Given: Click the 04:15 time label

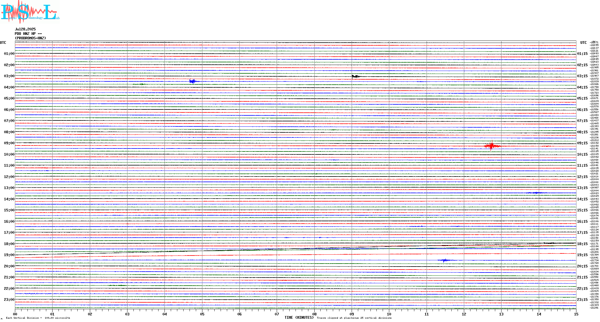Looking at the screenshot, I should tap(582, 87).
